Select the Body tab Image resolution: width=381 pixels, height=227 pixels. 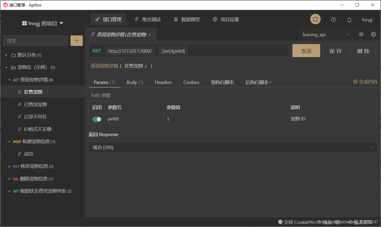tap(135, 82)
